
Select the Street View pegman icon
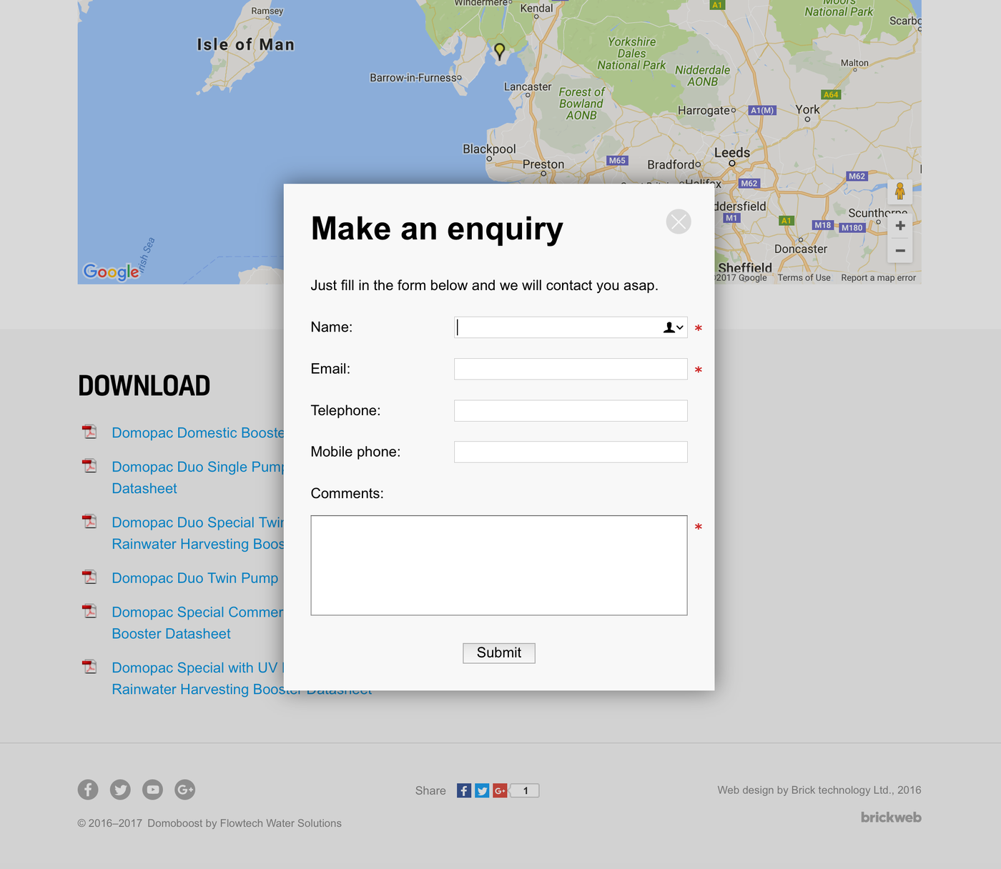899,192
